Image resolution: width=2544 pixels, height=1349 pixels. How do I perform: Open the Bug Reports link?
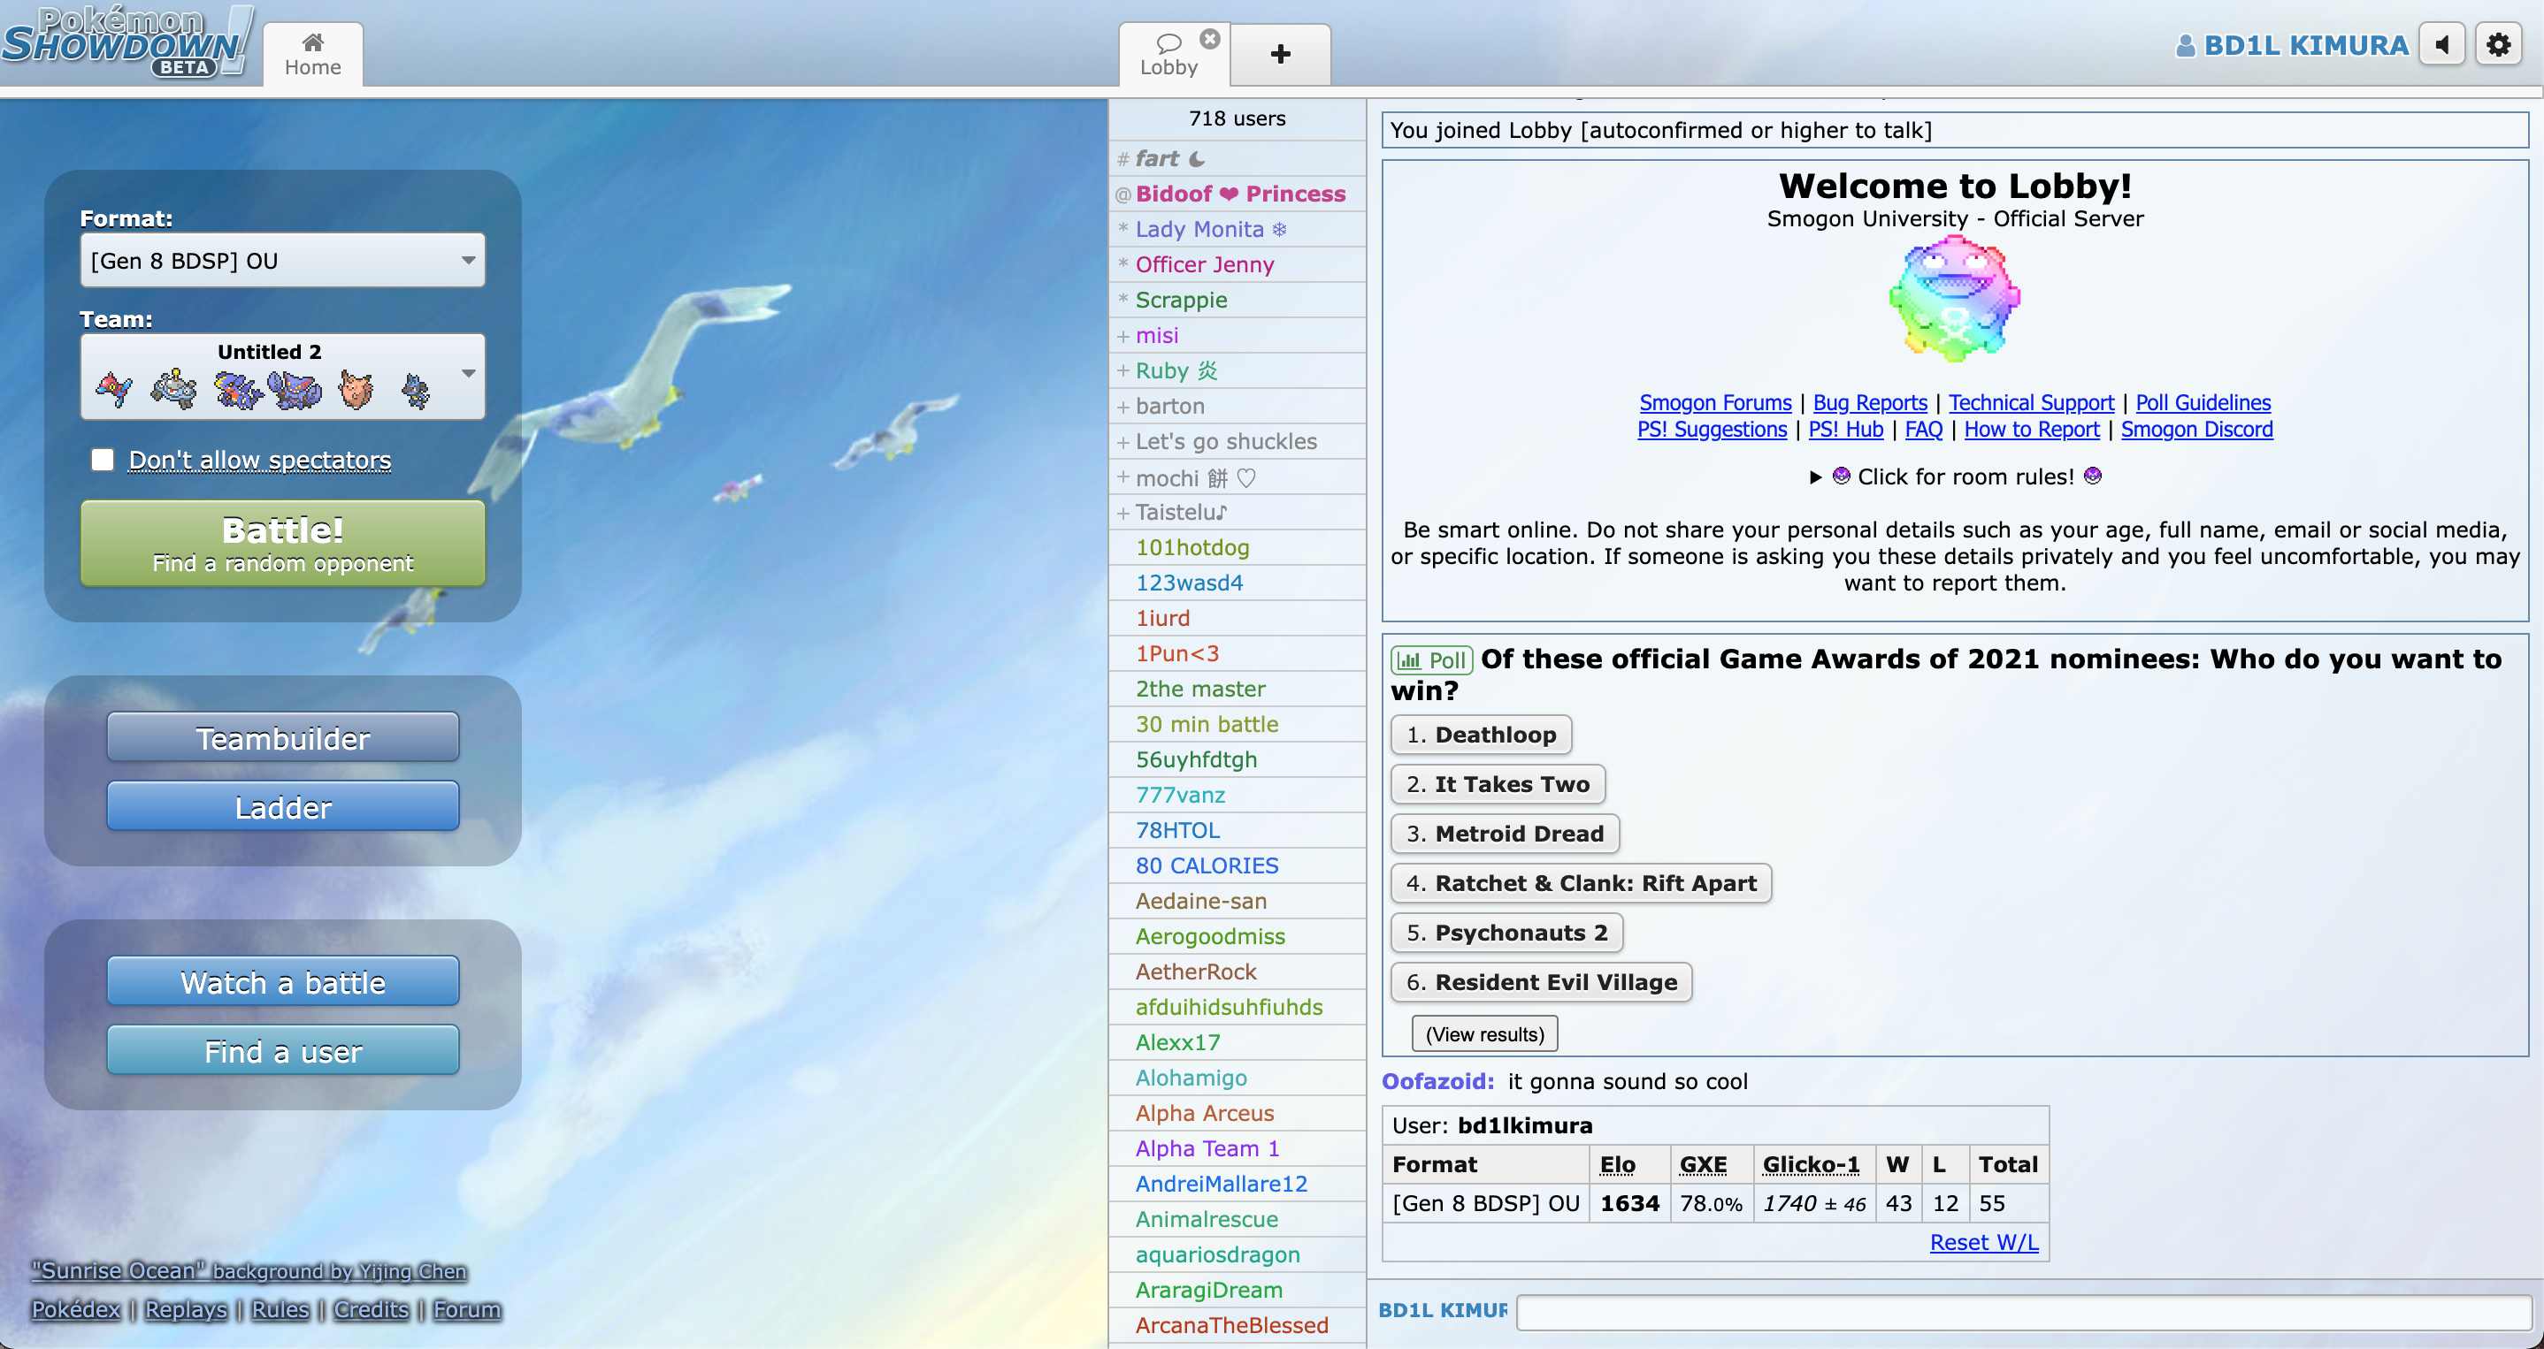click(1869, 402)
